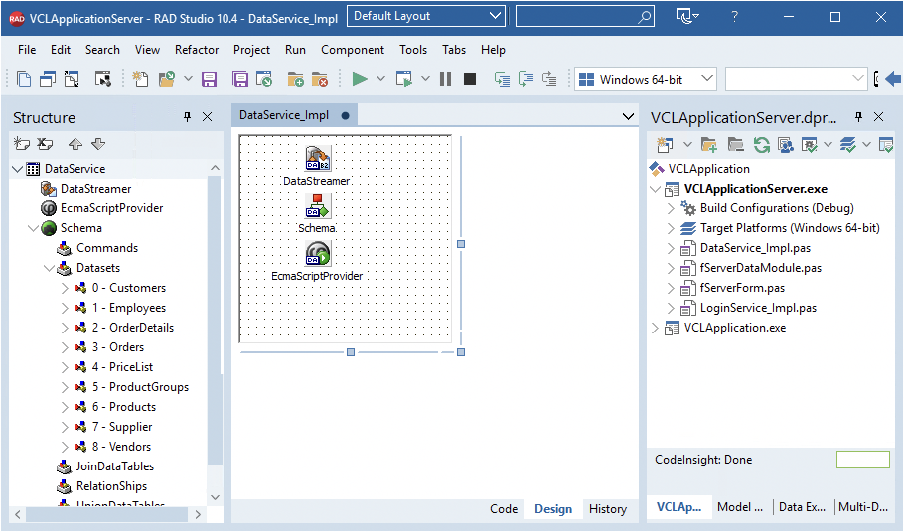
Task: Select the DataStreamer component on the design surface
Action: pyautogui.click(x=317, y=158)
